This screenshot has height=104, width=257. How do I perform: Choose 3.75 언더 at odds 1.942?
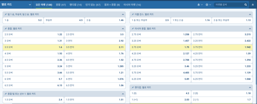(x=222, y=47)
